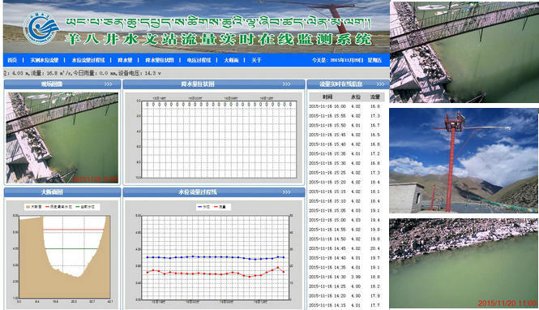539x310 pixels.
Task: Open the 首页 home menu item
Action: 12,60
